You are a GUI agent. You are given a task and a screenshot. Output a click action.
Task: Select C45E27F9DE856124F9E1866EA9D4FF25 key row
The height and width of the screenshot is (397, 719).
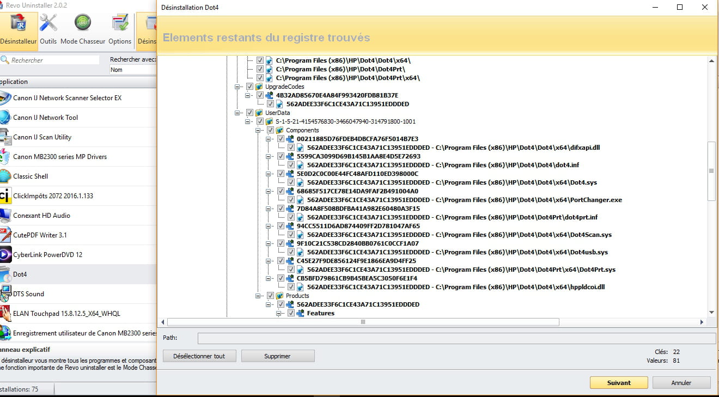tap(357, 261)
